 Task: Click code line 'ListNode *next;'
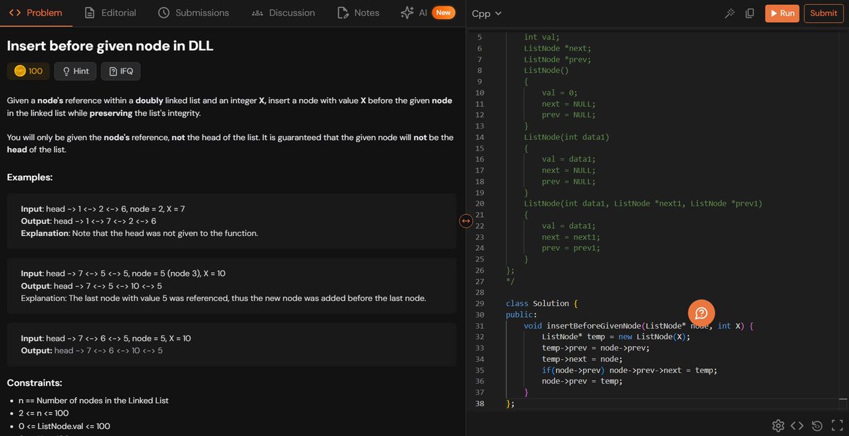click(x=558, y=48)
